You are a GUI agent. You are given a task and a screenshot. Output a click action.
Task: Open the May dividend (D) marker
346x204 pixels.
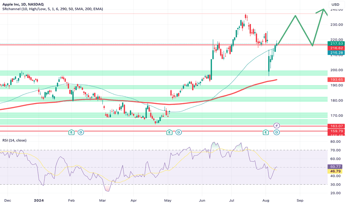coord(179,132)
